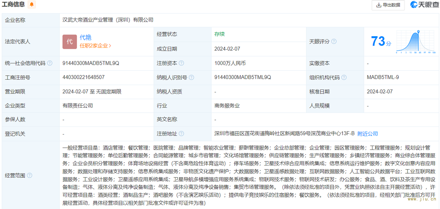Click help icon next to 天眼评分
Viewport: 440px width, 209px height.
point(334,41)
